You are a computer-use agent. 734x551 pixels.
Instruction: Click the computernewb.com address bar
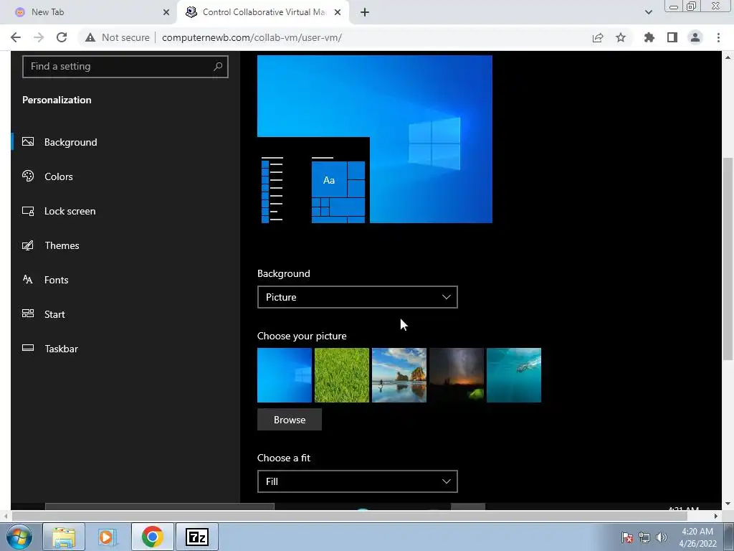coord(252,37)
